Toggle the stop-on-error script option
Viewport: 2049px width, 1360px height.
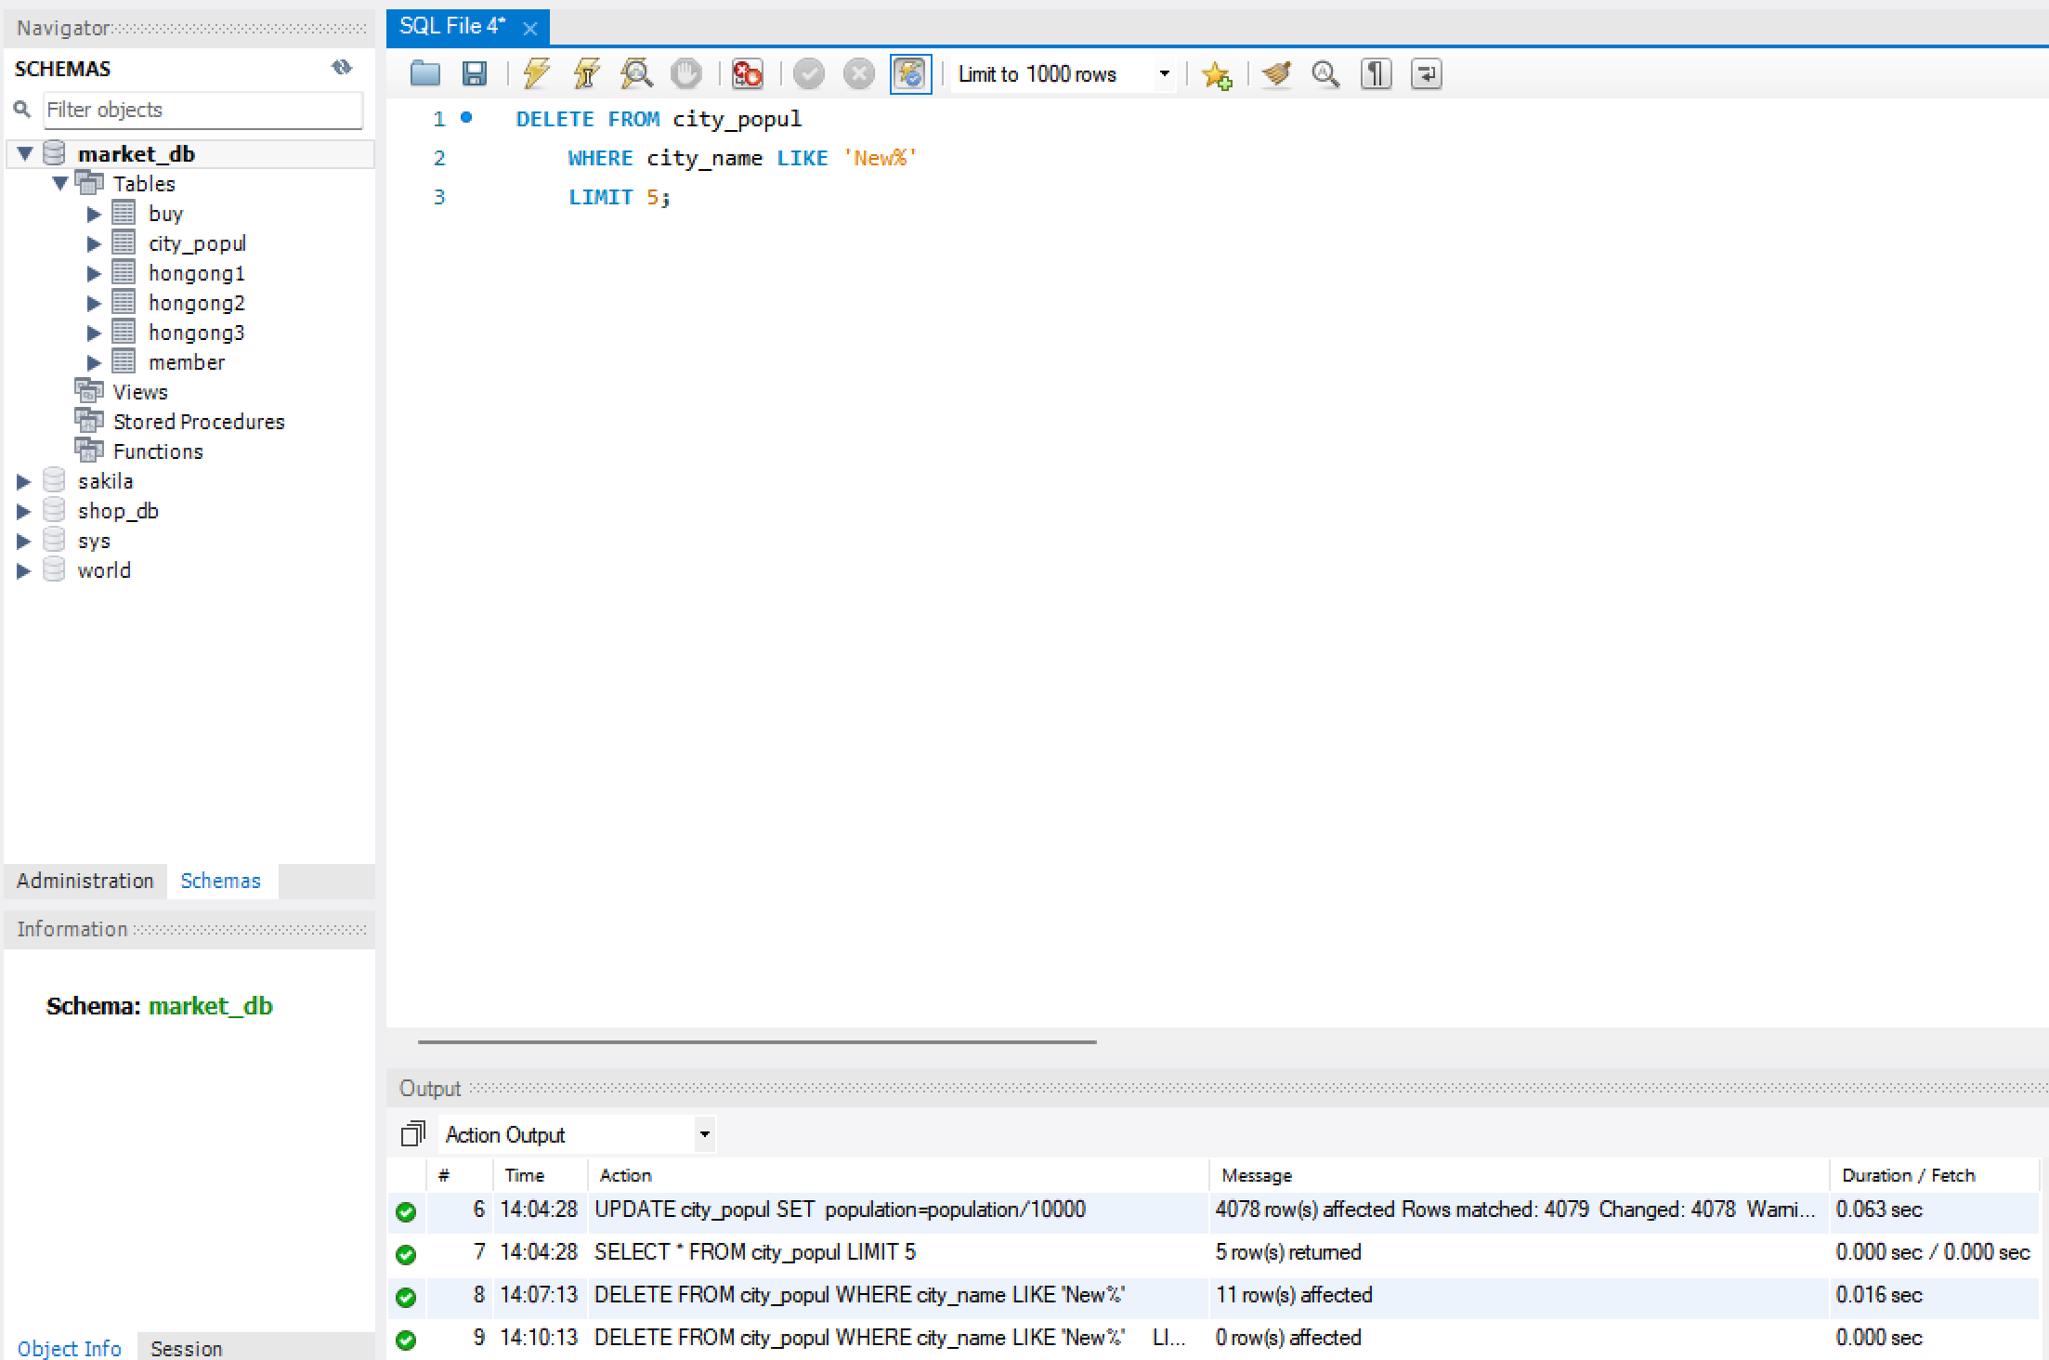(x=747, y=73)
